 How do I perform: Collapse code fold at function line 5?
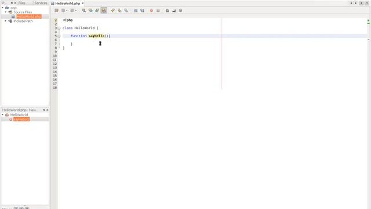(59, 36)
